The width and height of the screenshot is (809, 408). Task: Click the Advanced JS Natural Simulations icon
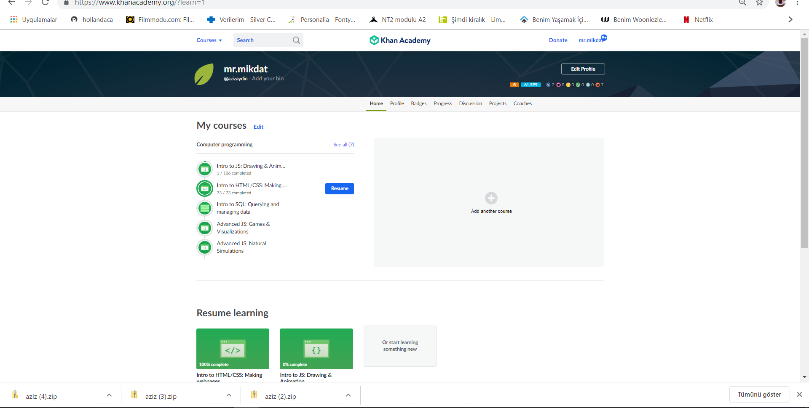(205, 247)
